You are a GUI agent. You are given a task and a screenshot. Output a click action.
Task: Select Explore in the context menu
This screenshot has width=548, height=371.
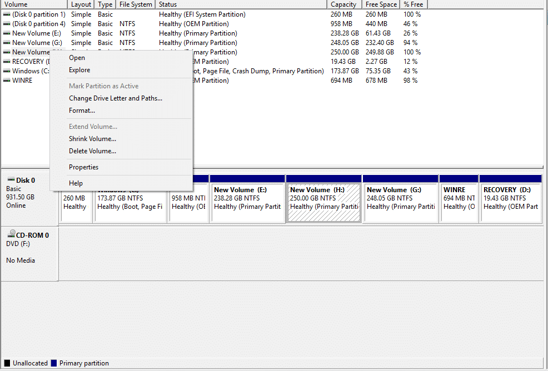point(79,70)
